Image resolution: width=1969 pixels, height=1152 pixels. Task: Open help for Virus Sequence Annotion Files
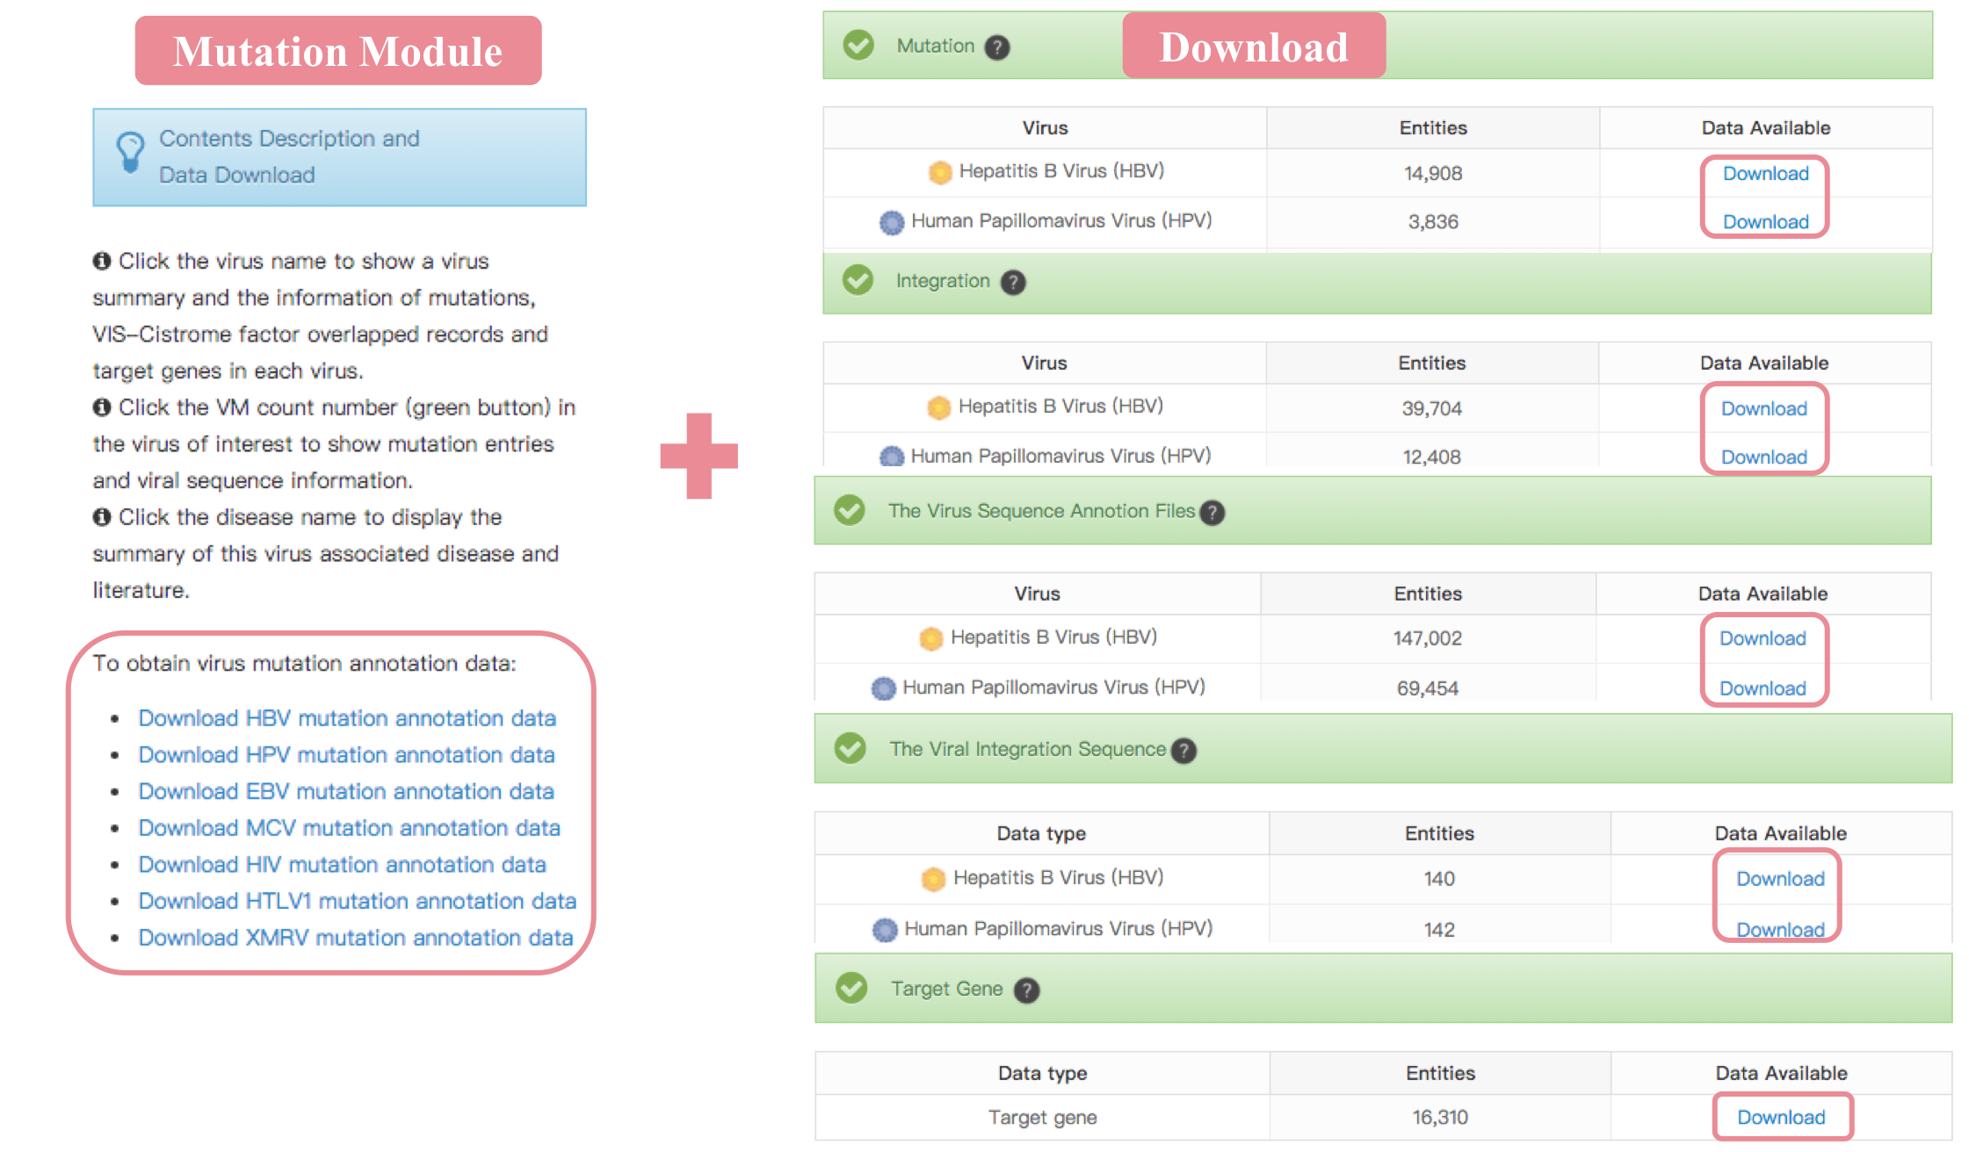1213,512
